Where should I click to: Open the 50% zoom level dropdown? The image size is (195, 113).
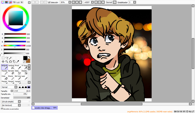[70, 2]
